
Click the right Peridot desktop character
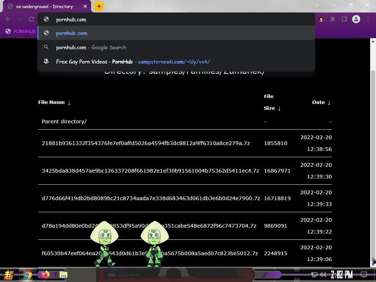click(155, 244)
